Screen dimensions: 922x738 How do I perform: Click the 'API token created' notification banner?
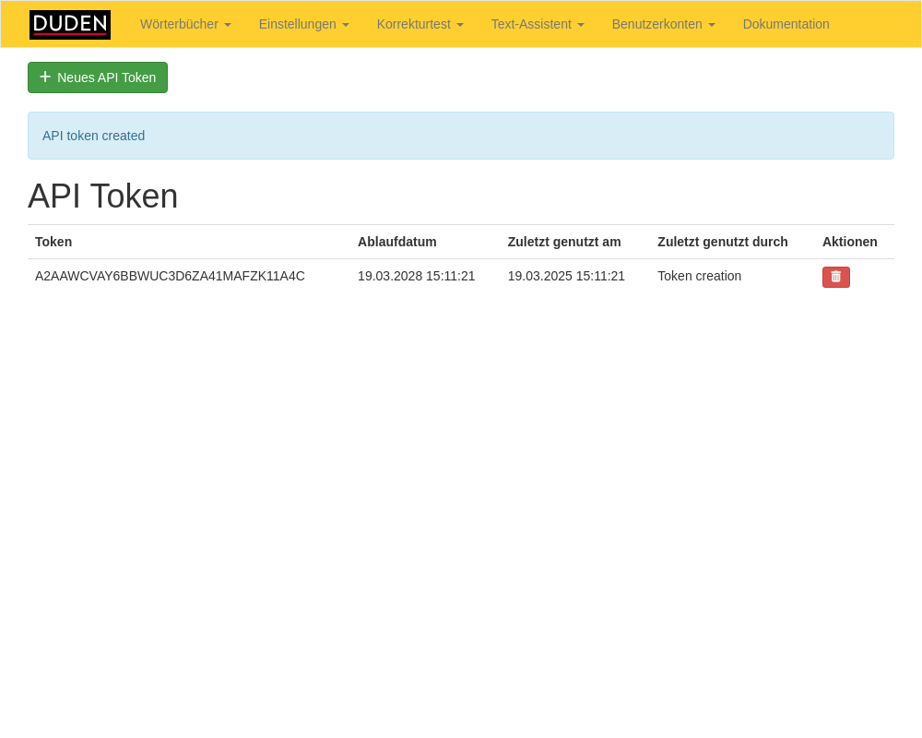click(461, 136)
